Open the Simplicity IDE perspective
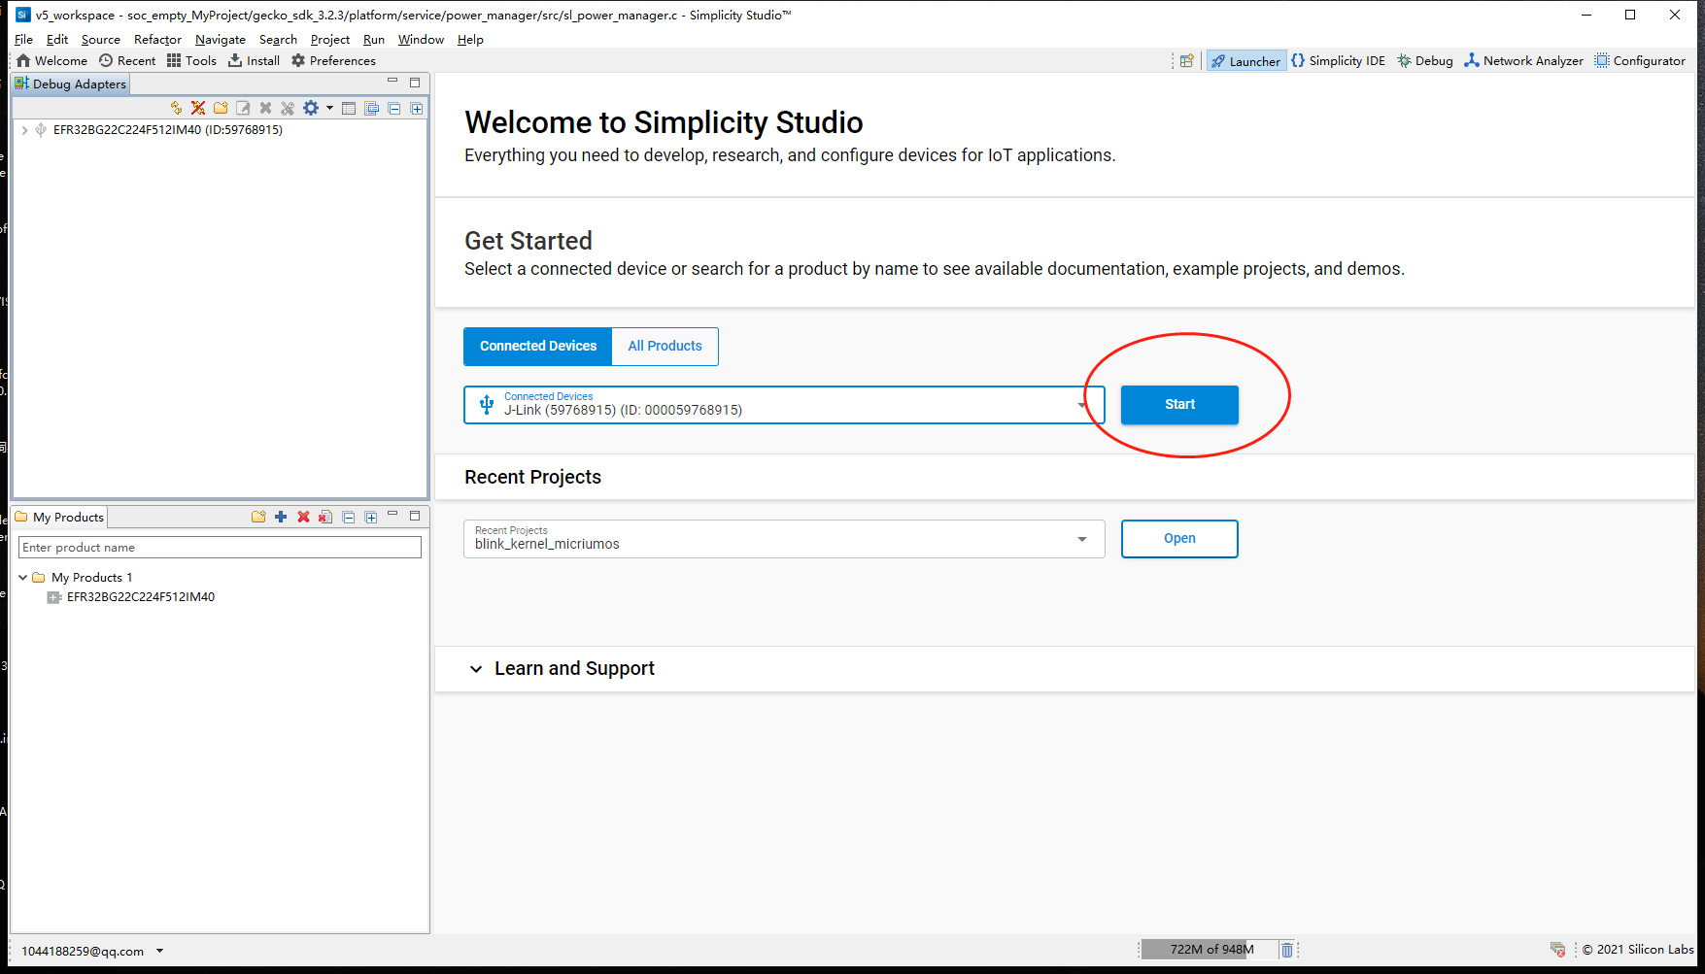Viewport: 1705px width, 974px height. tap(1339, 60)
